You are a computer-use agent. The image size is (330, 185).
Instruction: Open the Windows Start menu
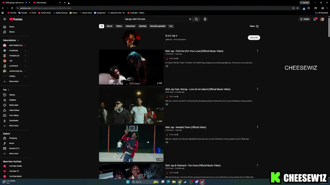coord(128,182)
